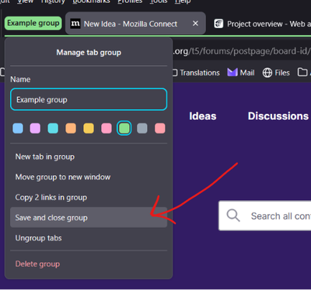This screenshot has width=311, height=290.
Task: Open the View menu
Action: click(26, 2)
